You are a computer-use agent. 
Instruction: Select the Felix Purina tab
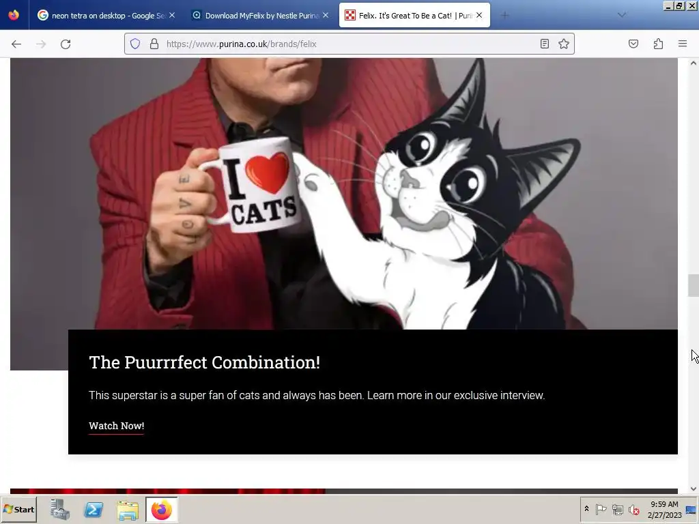(414, 16)
